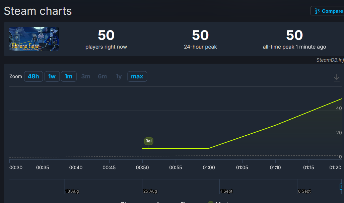This screenshot has width=344, height=203.
Task: Click the 18 Aug label in navigator
Action: [72, 191]
